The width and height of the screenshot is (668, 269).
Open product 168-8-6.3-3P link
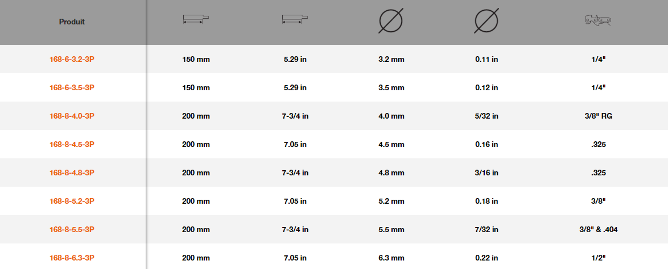click(x=72, y=258)
